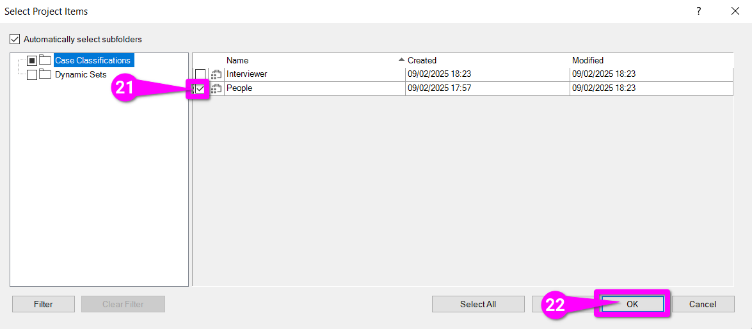The height and width of the screenshot is (329, 752).
Task: Click the Case Classifications folder icon
Action: click(45, 60)
